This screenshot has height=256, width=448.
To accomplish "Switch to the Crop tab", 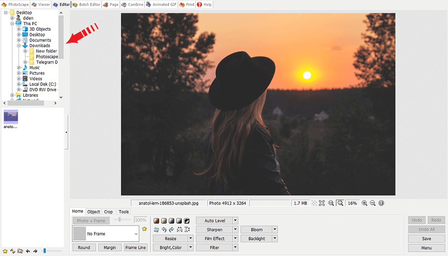I will [108, 212].
